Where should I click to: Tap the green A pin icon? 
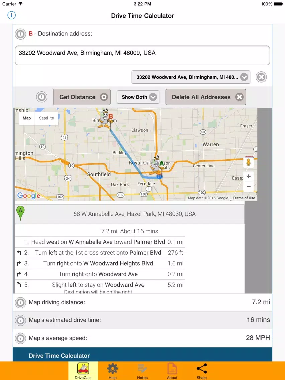coord(20,213)
